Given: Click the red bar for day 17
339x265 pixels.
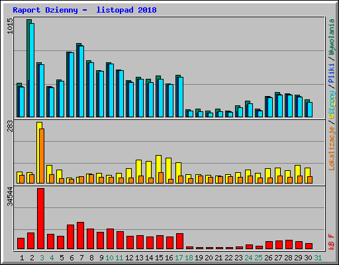Looking at the screenshot, I should click(x=179, y=241).
